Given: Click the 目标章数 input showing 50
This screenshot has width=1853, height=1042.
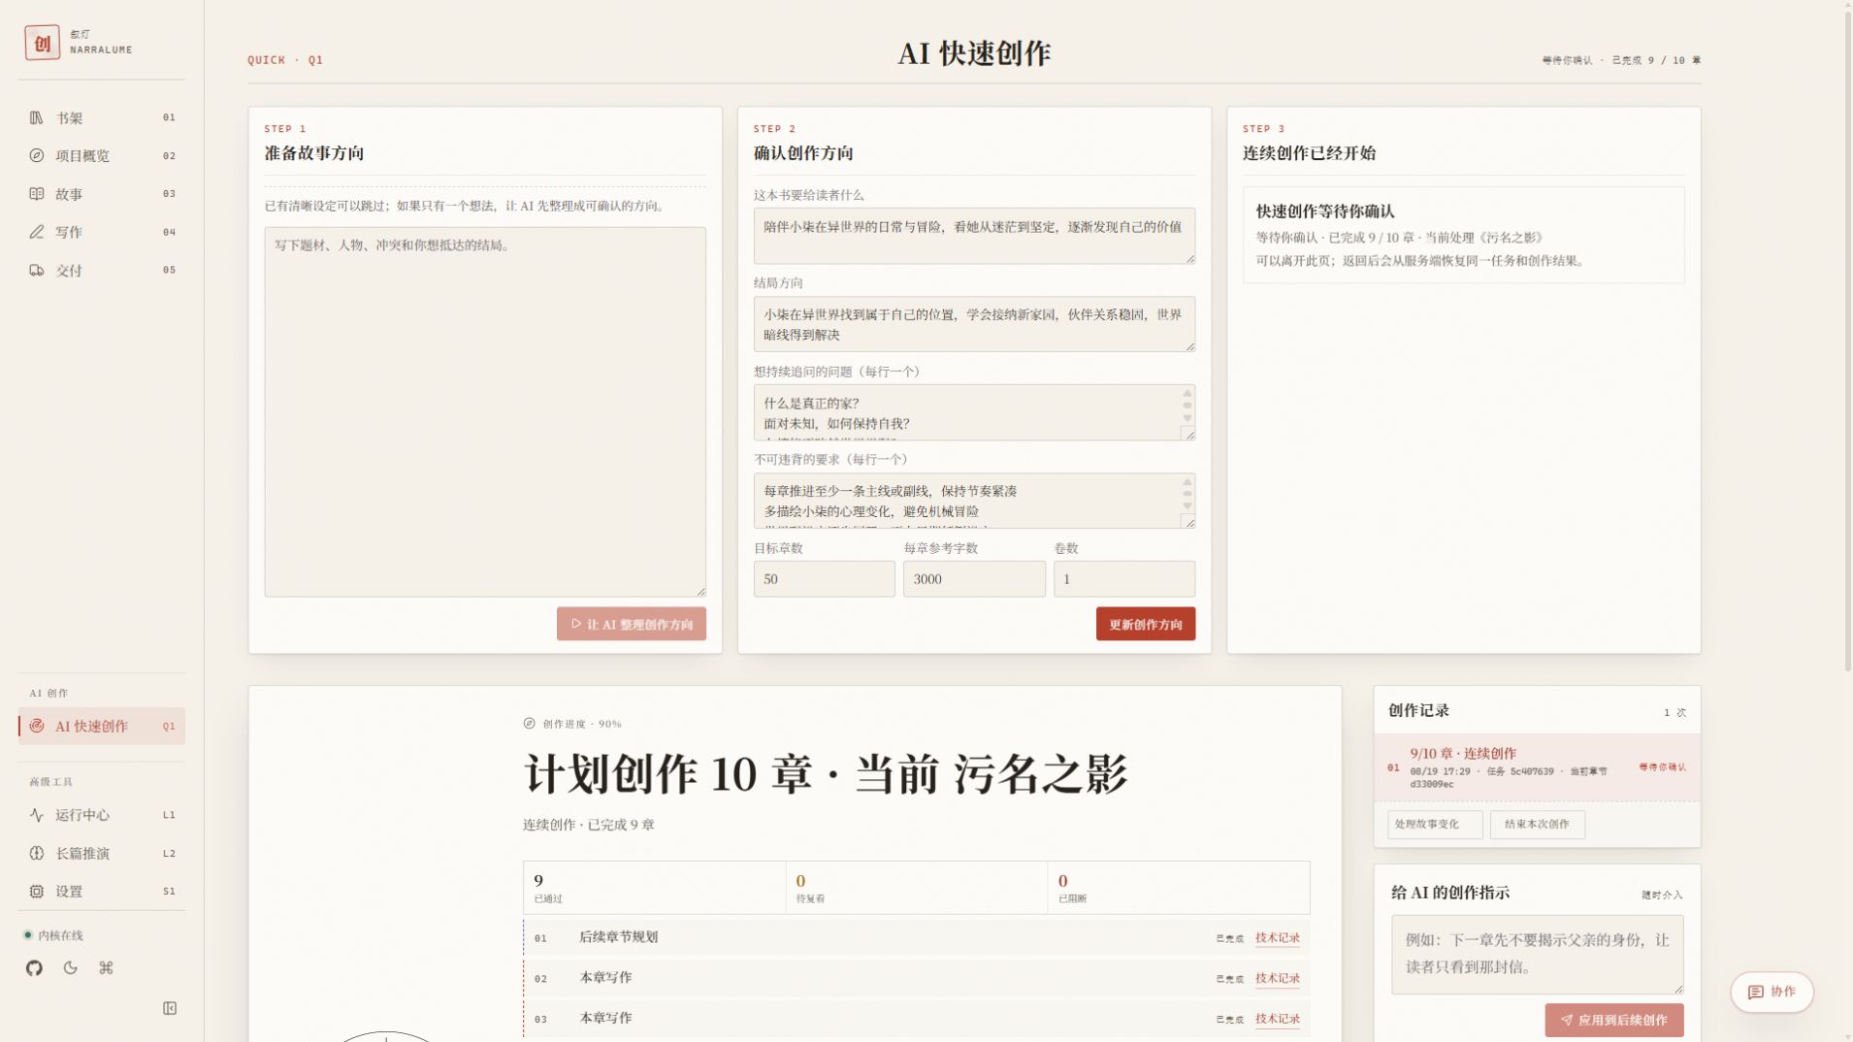Looking at the screenshot, I should 825,579.
